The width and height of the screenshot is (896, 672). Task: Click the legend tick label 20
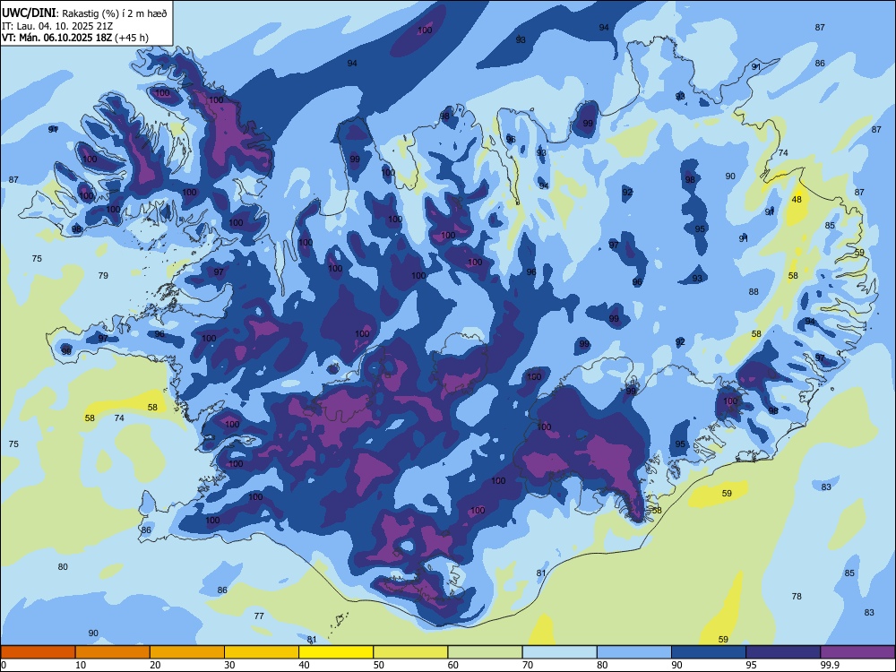tap(155, 665)
